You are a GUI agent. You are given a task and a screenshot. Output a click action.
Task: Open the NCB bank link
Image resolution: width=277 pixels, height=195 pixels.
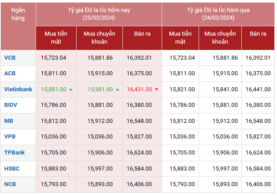point(10,184)
